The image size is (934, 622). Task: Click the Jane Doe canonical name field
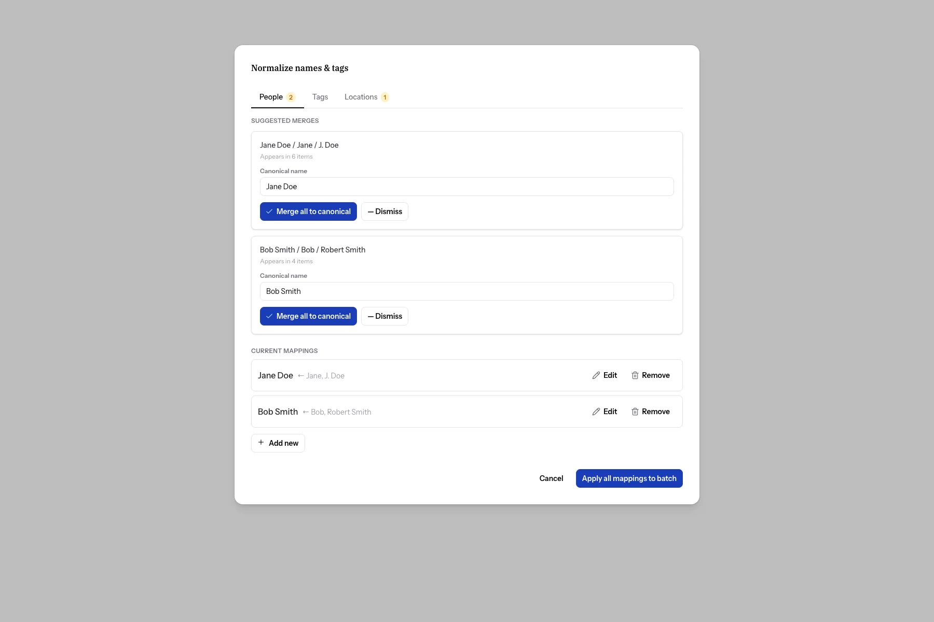pyautogui.click(x=466, y=187)
